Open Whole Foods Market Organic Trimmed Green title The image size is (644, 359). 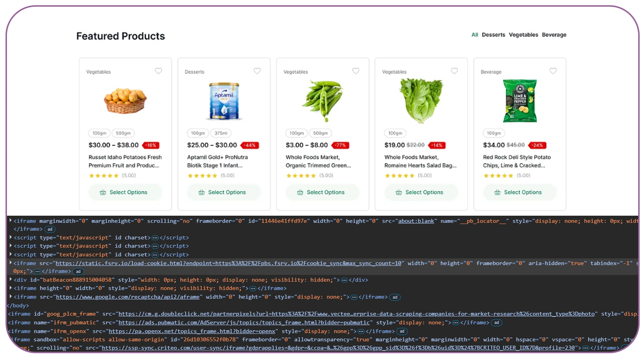coord(318,161)
